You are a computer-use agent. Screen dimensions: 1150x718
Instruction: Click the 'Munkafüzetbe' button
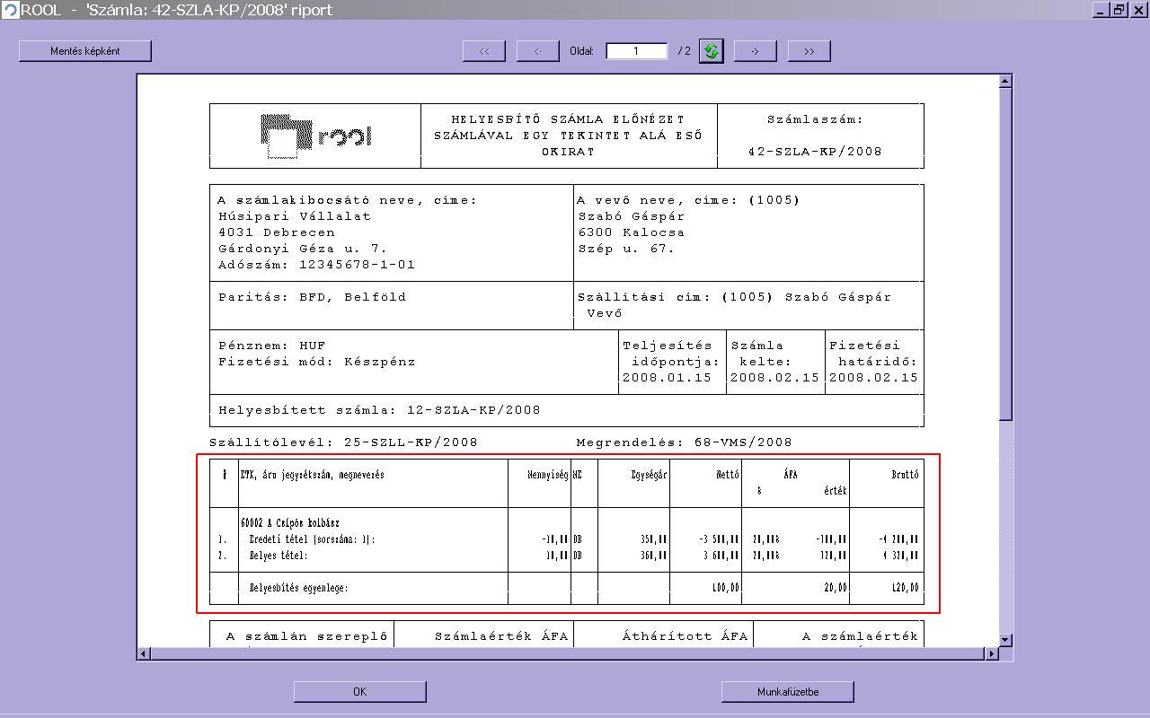tap(788, 692)
